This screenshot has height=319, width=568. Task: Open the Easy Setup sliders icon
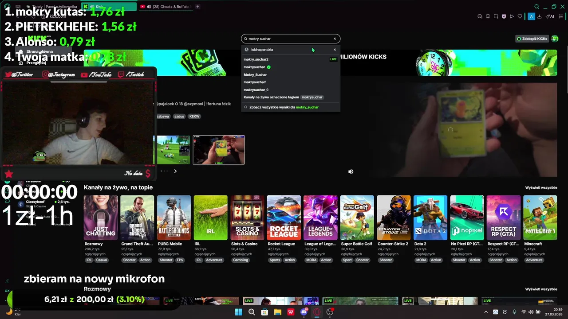[560, 16]
